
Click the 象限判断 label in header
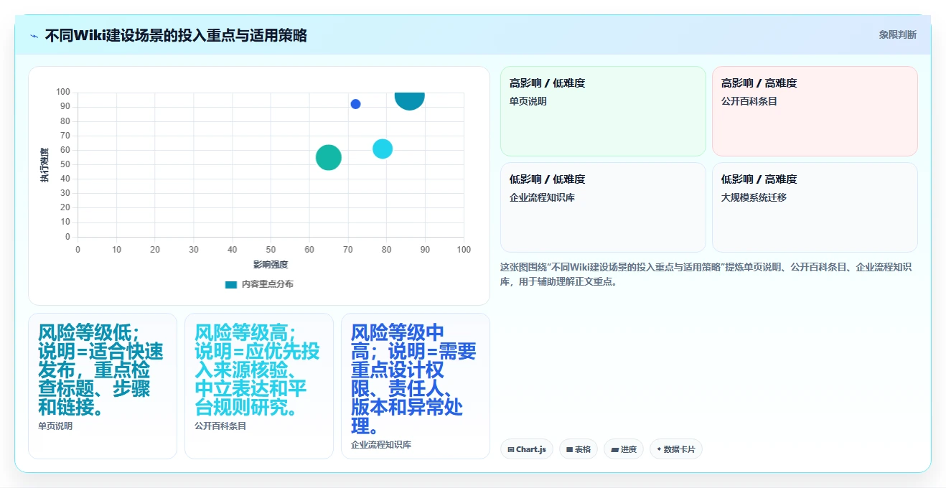[897, 34]
